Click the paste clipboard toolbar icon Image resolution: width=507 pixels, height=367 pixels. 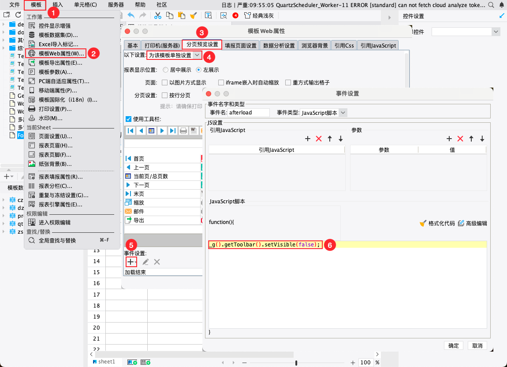[182, 15]
